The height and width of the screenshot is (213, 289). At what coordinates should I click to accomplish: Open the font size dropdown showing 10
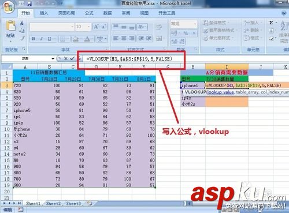[x=88, y=27]
